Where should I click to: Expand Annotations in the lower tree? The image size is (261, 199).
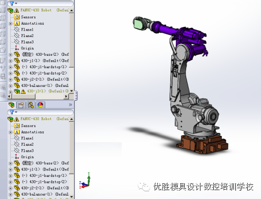[x=10, y=132]
